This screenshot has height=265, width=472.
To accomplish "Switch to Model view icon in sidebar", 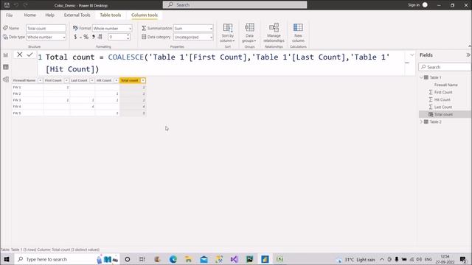I will pos(6,79).
